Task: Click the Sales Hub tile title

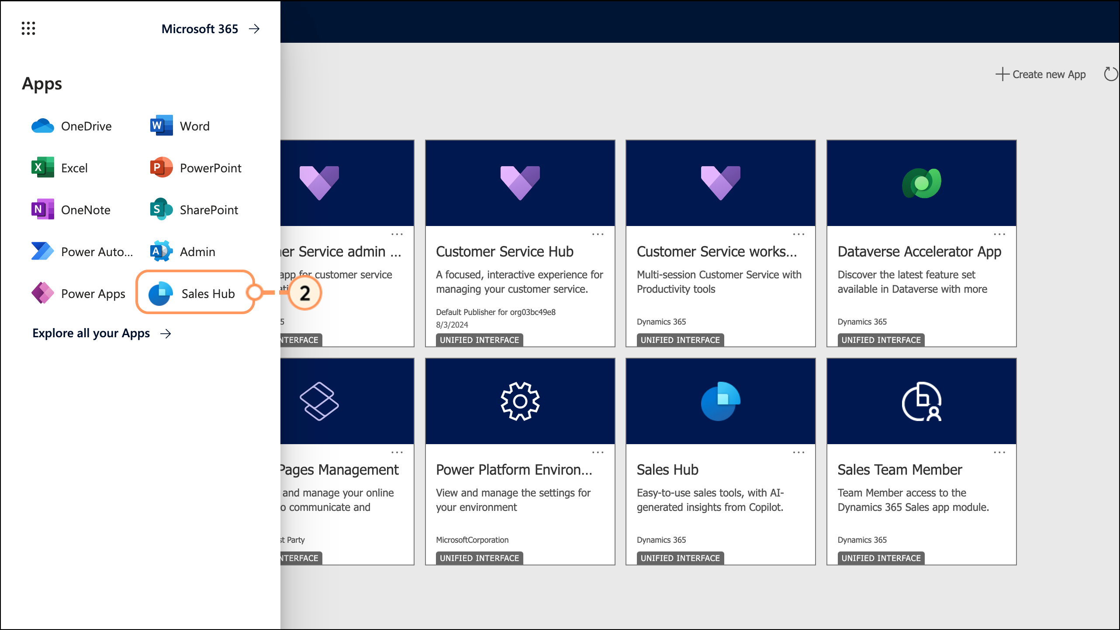Action: click(x=667, y=470)
